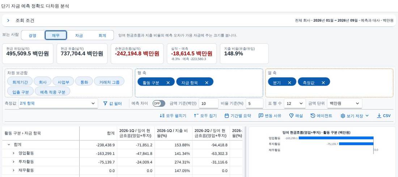Open the 측정값 2개 항목 dropdown
398x177 pixels.
pos(58,104)
